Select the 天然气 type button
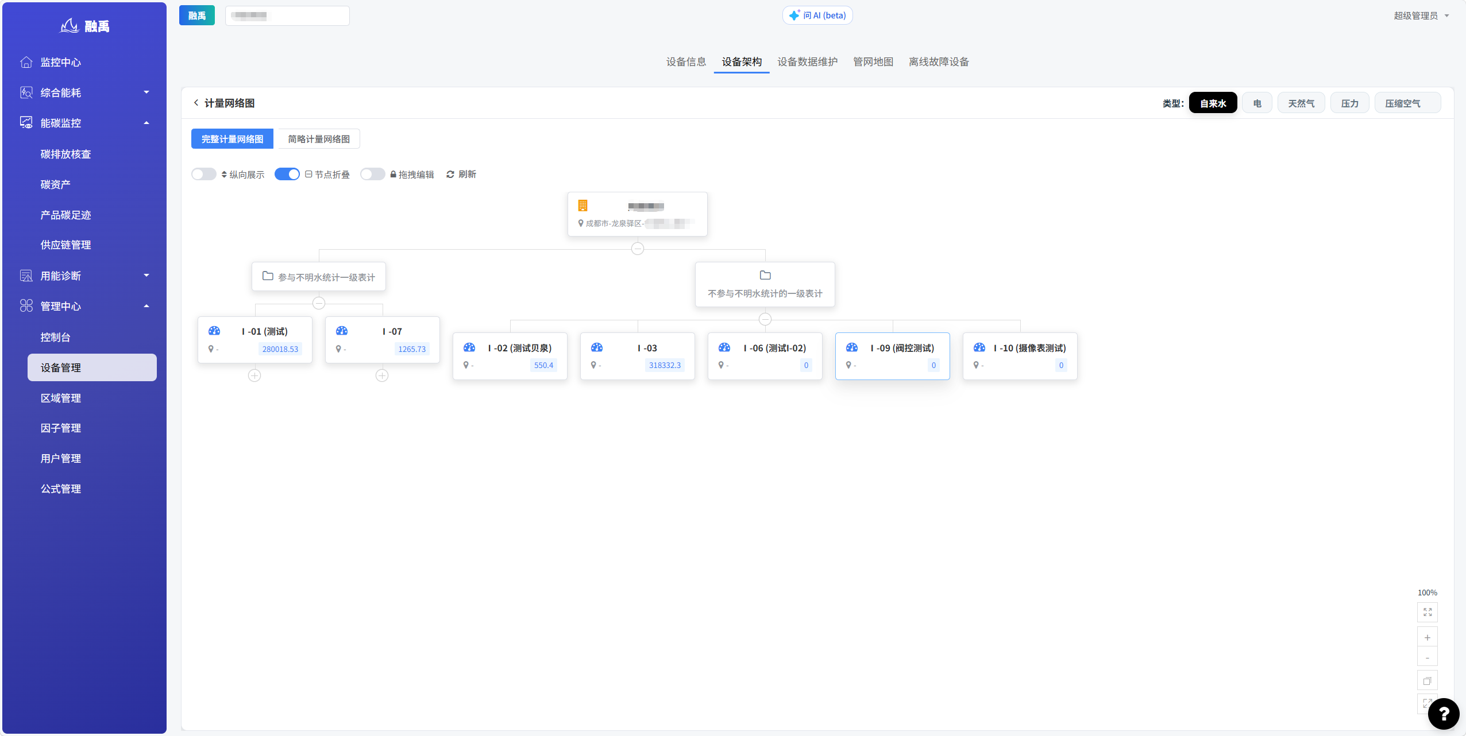The width and height of the screenshot is (1466, 736). 1301,103
